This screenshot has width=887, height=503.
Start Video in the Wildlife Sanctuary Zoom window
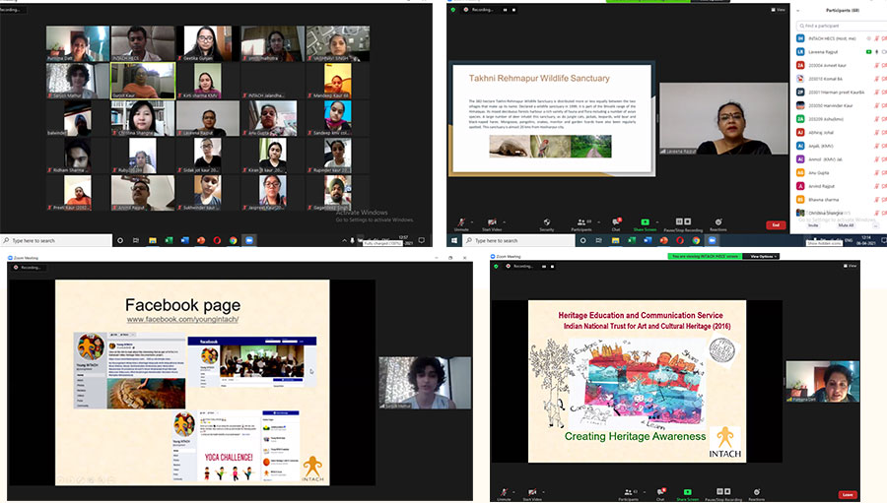coord(492,224)
